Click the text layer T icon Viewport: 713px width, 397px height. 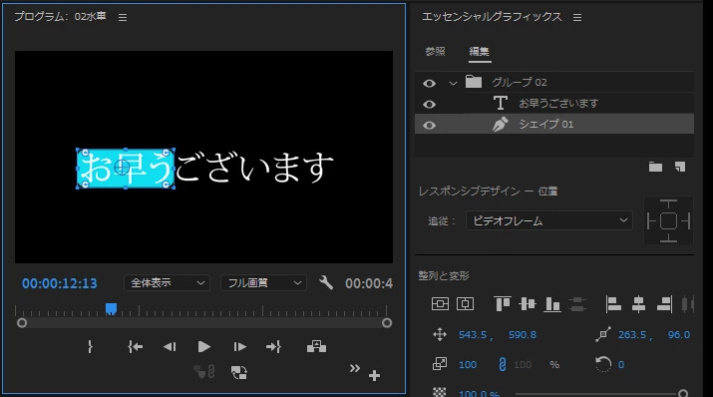click(501, 103)
